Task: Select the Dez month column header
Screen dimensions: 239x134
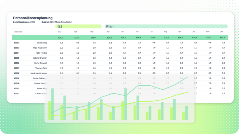Action: [x=221, y=32]
